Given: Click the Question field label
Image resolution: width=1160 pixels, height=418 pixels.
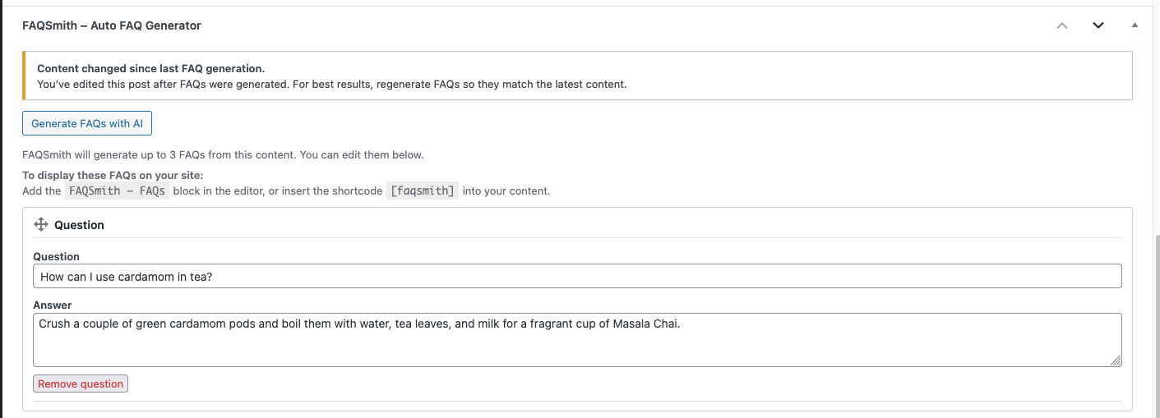Looking at the screenshot, I should coord(56,257).
